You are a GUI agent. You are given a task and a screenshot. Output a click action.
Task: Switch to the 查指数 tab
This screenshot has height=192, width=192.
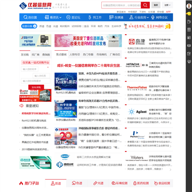pos(46,54)
